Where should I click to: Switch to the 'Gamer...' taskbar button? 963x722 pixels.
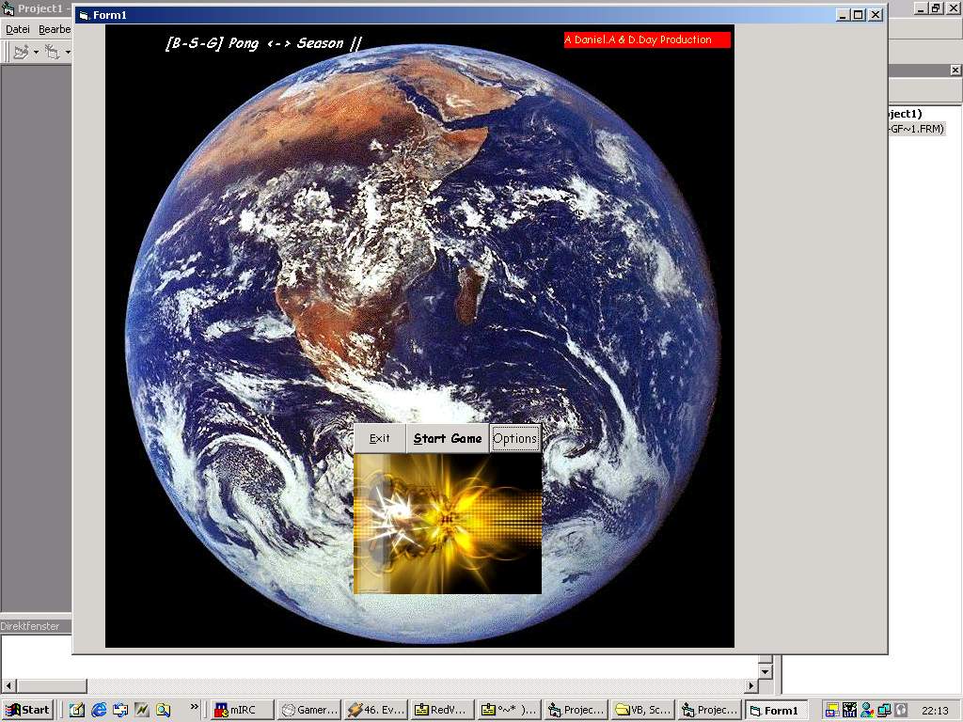pos(310,710)
